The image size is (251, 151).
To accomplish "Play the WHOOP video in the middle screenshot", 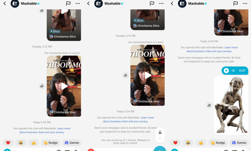I will tap(148, 75).
